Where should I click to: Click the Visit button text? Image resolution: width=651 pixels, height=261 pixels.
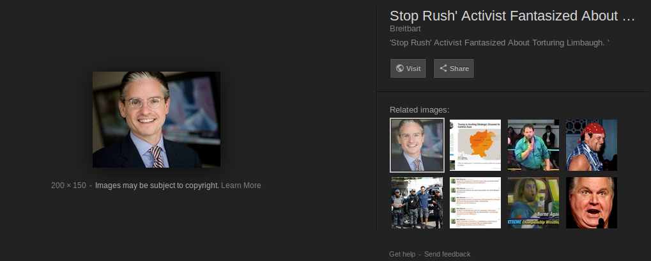point(413,68)
